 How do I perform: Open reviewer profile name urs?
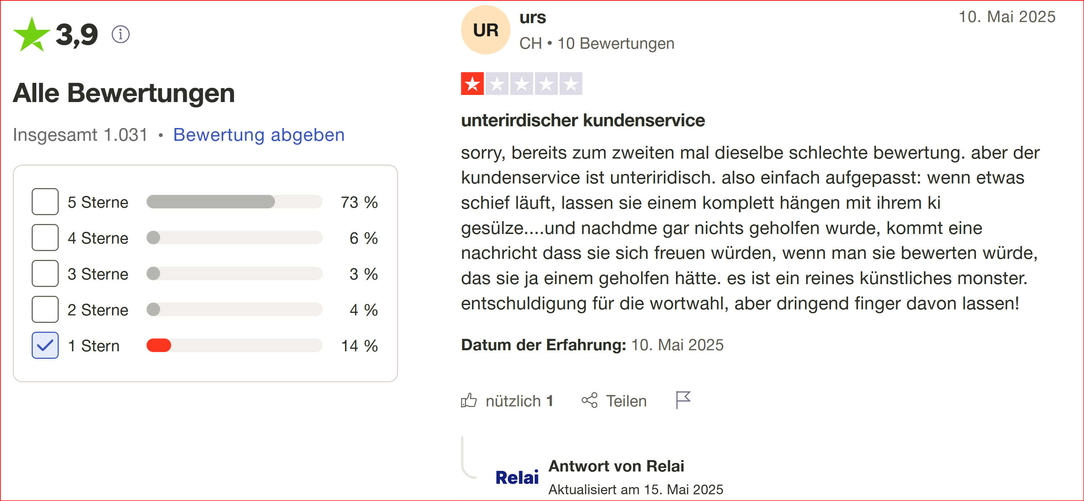(532, 17)
